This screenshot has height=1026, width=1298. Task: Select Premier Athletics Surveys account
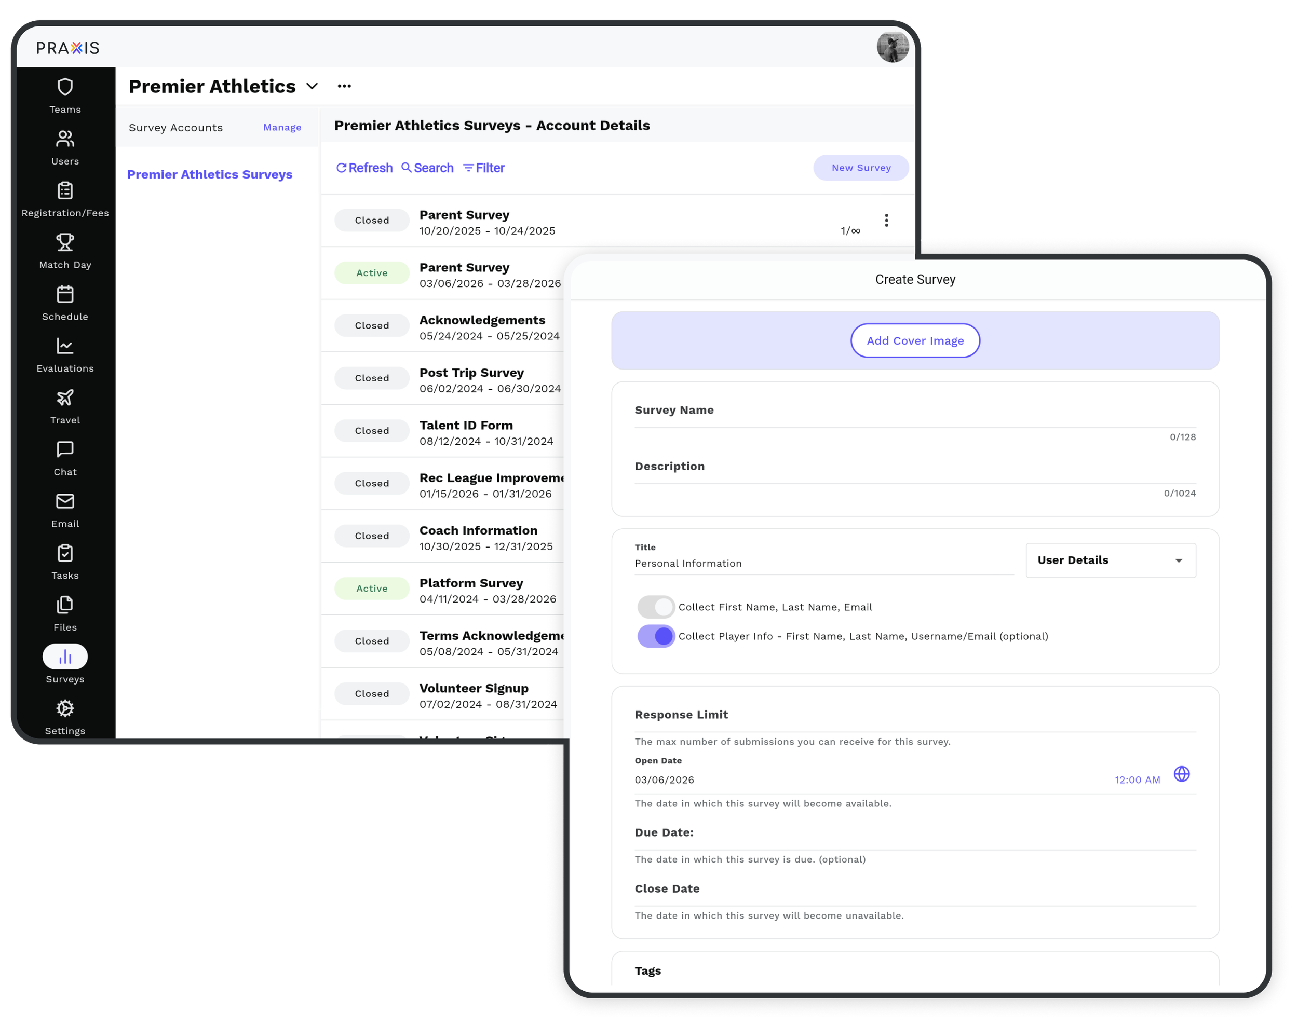pos(210,174)
